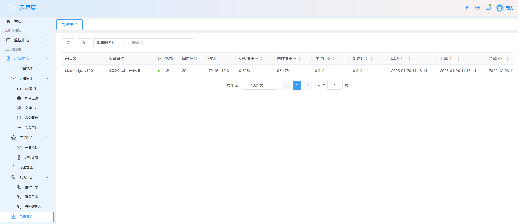Click the previous page arrow button
This screenshot has height=224, width=518.
(286, 85)
